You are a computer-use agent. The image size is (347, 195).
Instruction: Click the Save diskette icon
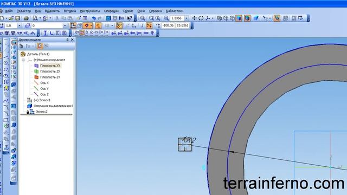tap(17, 18)
